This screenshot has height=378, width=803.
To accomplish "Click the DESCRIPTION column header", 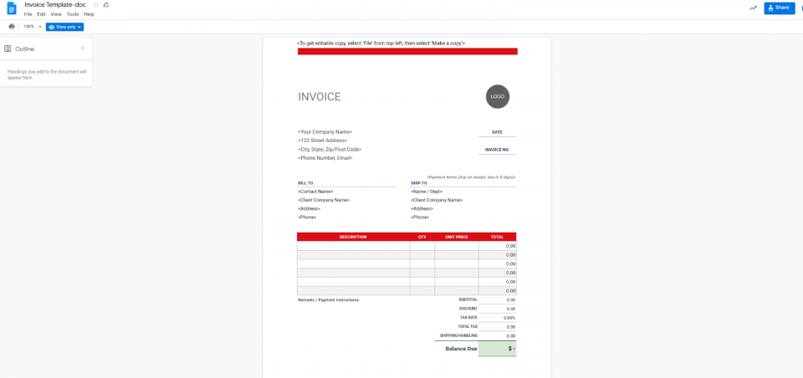I will 353,238.
